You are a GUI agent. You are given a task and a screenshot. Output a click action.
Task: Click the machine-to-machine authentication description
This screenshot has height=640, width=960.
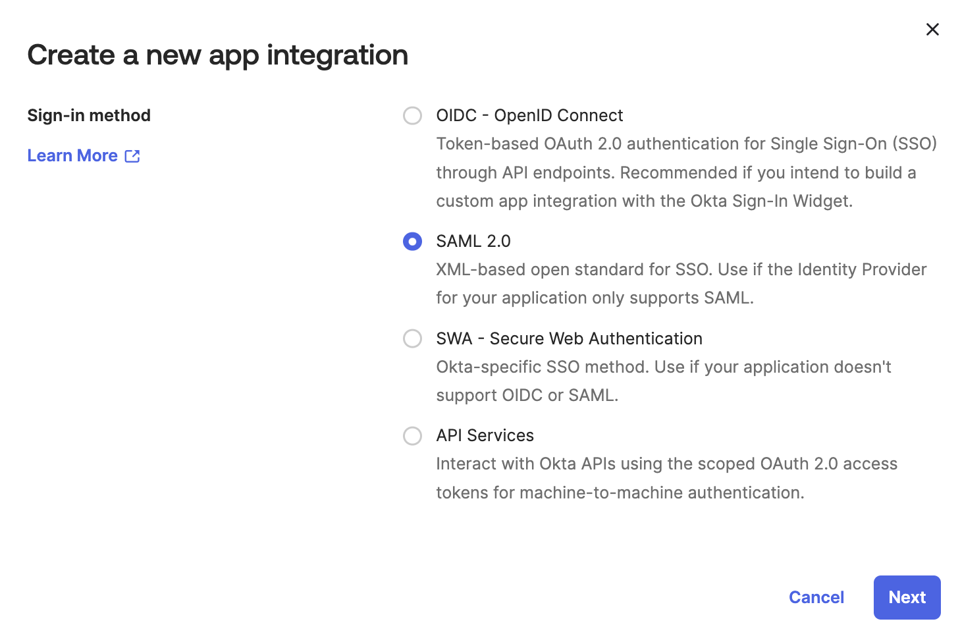pyautogui.click(x=666, y=478)
